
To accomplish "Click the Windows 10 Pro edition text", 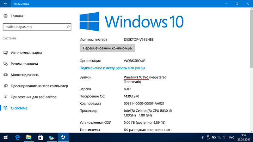I will pyautogui.click(x=136, y=77).
